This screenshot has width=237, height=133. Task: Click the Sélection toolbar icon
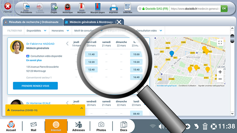tap(128, 7)
